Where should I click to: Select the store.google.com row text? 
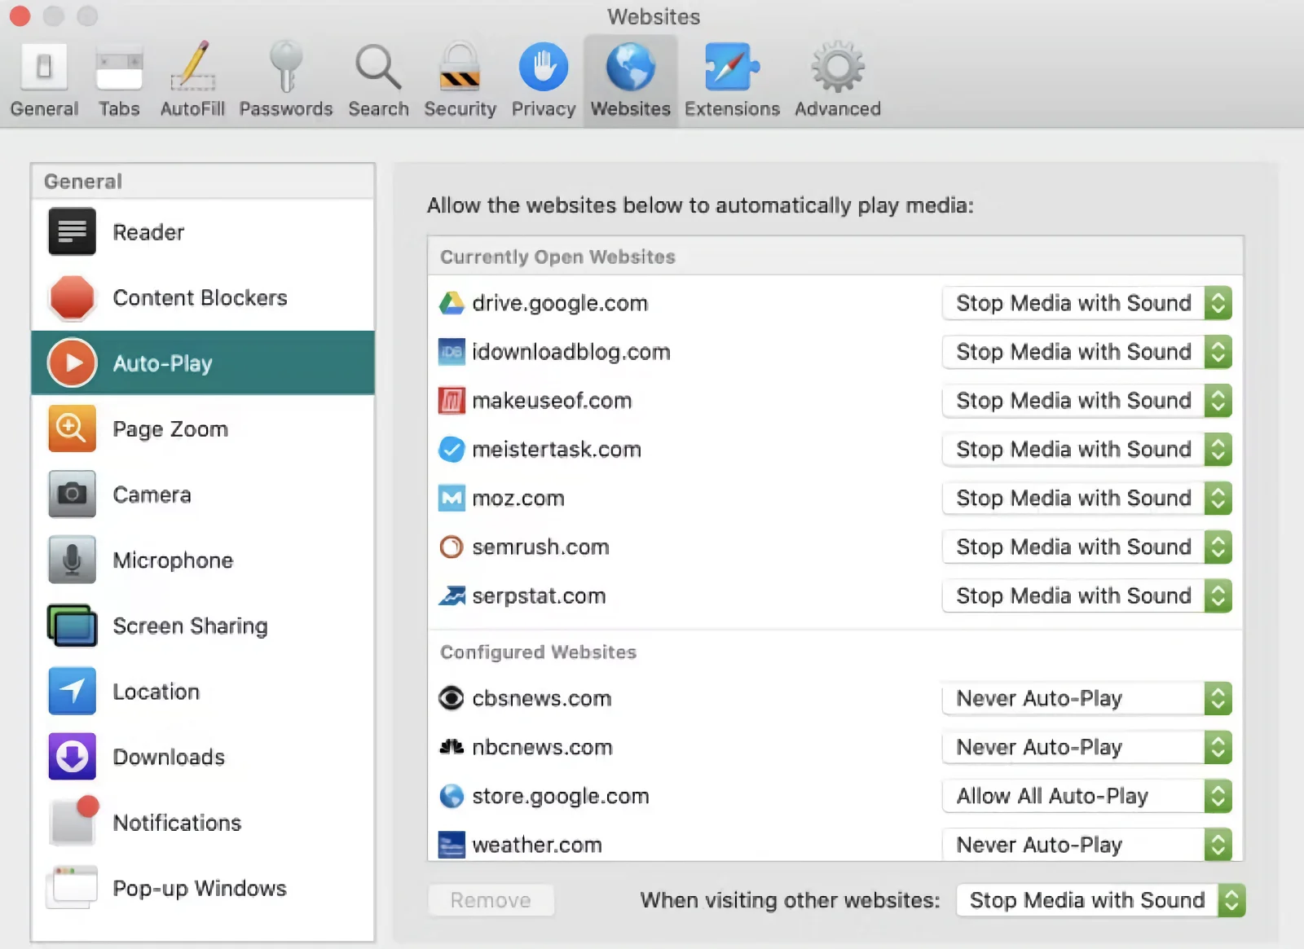[x=561, y=796]
